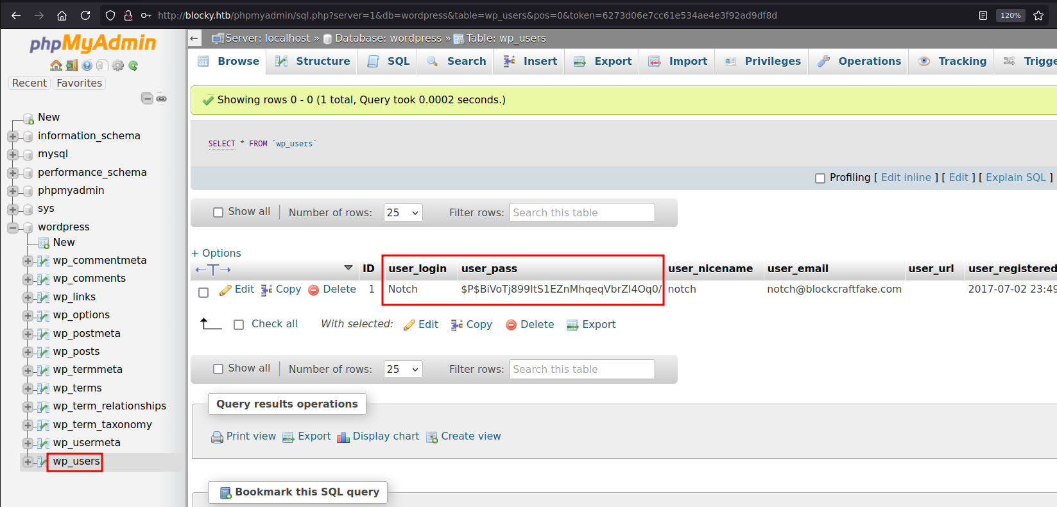Click the top Filter rows search field
This screenshot has height=507, width=1057.
[581, 212]
